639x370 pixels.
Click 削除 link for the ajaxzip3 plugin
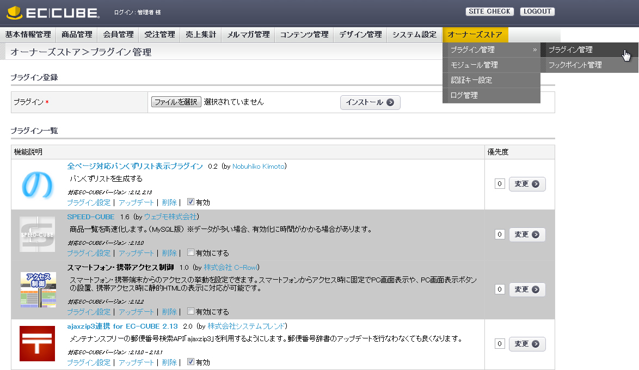(169, 362)
